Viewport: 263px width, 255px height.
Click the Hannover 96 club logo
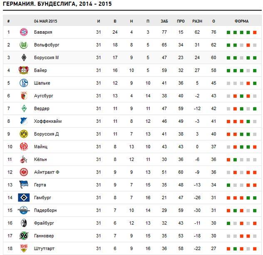point(24,236)
